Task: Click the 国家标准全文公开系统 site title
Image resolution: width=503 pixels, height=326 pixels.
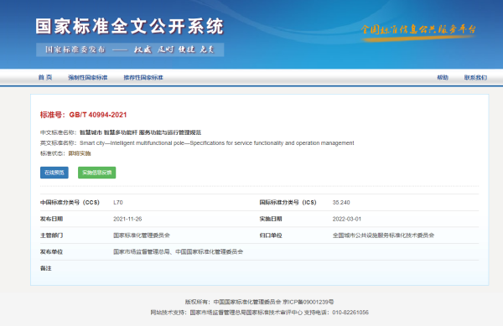Action: [130, 26]
